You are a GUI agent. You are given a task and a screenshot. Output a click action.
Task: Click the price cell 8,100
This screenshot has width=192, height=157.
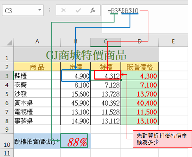tap(76, 85)
